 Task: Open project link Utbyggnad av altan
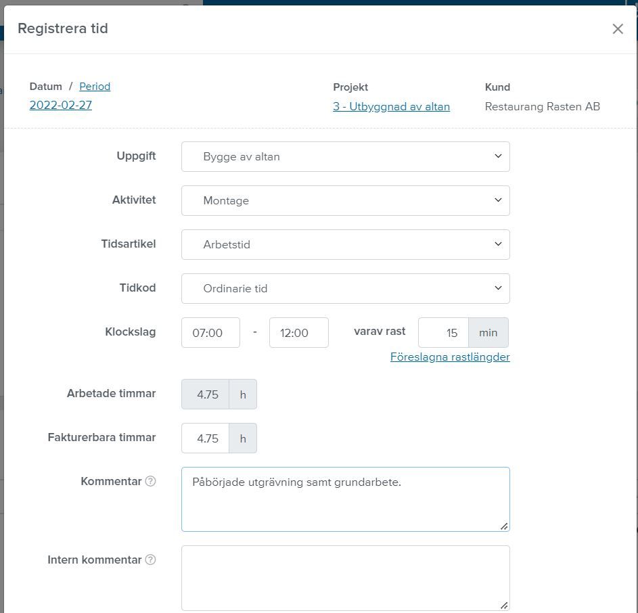[391, 107]
